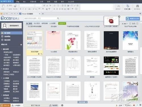Open the love信纸 pink template thumbnail
The image size is (142, 107).
click(54, 40)
